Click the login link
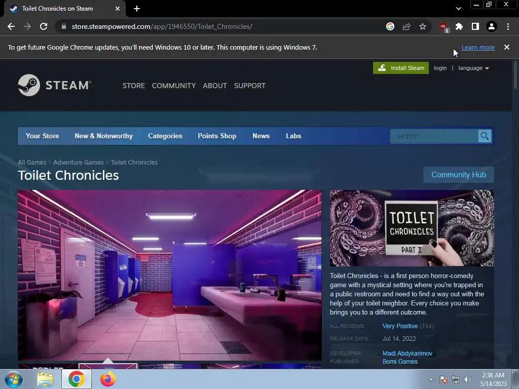 [x=440, y=68]
